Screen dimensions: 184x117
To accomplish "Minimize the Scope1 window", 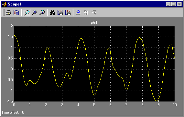I will (168, 4).
